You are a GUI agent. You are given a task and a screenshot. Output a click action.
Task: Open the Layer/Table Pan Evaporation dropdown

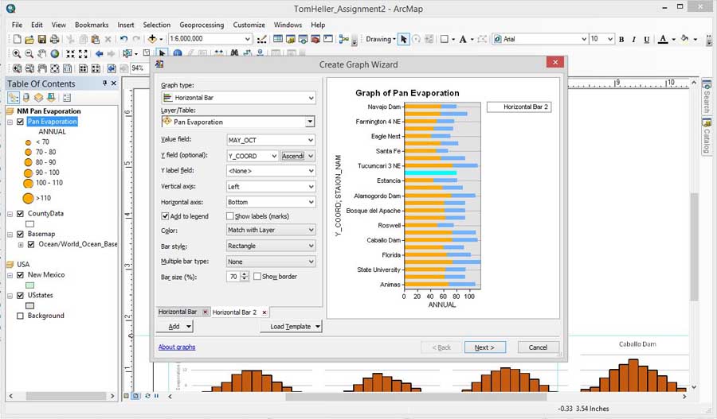pos(239,122)
